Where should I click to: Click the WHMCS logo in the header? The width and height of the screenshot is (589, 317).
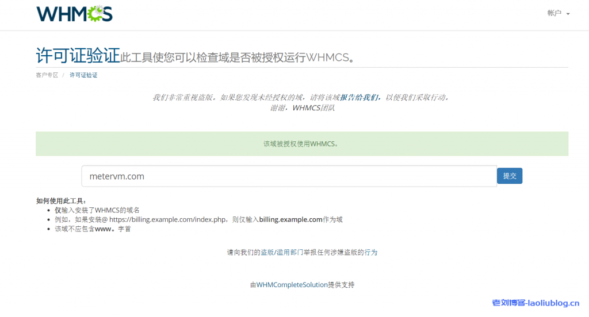click(74, 14)
